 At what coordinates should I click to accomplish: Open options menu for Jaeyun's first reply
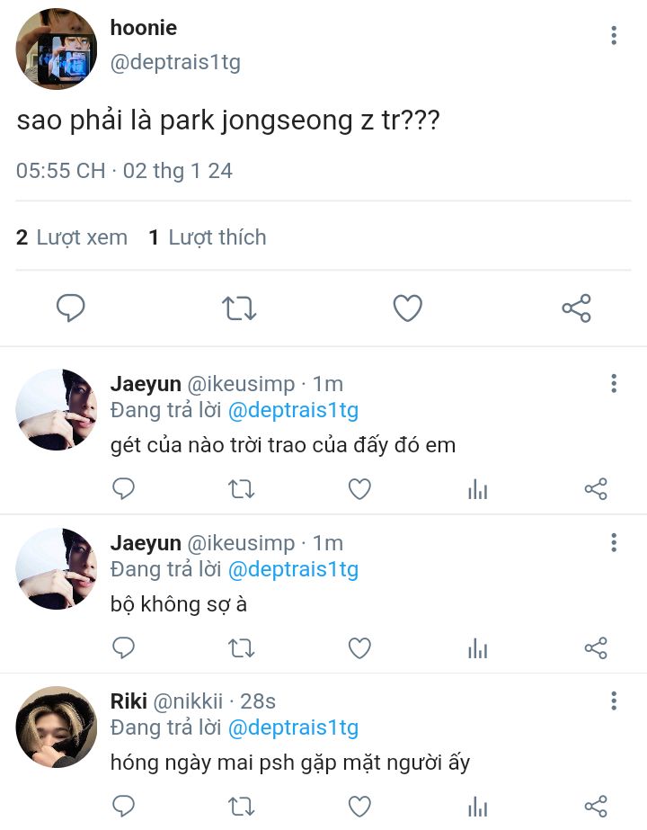pyautogui.click(x=614, y=384)
